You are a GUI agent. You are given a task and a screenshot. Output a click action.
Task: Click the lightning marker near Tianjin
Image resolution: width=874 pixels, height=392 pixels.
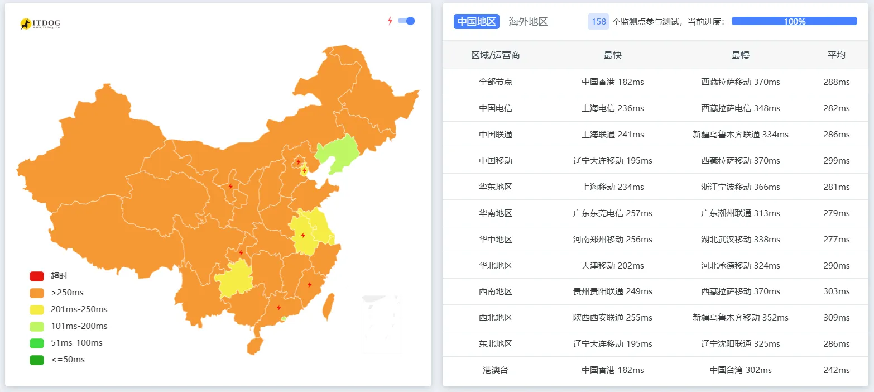[x=305, y=169]
